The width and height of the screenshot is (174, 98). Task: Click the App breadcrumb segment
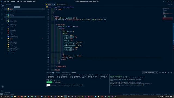pos(55,7)
